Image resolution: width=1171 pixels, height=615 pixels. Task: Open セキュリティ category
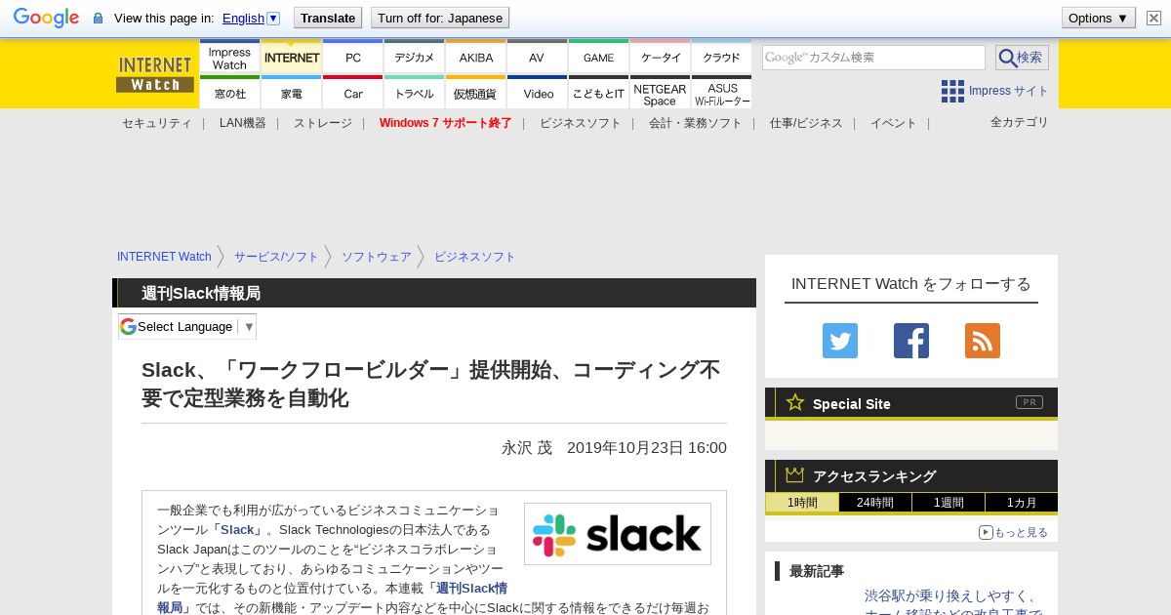[x=156, y=123]
